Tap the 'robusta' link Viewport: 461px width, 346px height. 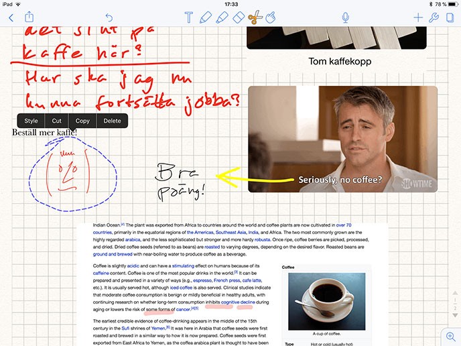click(262, 240)
